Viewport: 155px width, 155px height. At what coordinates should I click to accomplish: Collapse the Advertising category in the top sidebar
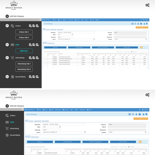pyautogui.click(x=7, y=58)
